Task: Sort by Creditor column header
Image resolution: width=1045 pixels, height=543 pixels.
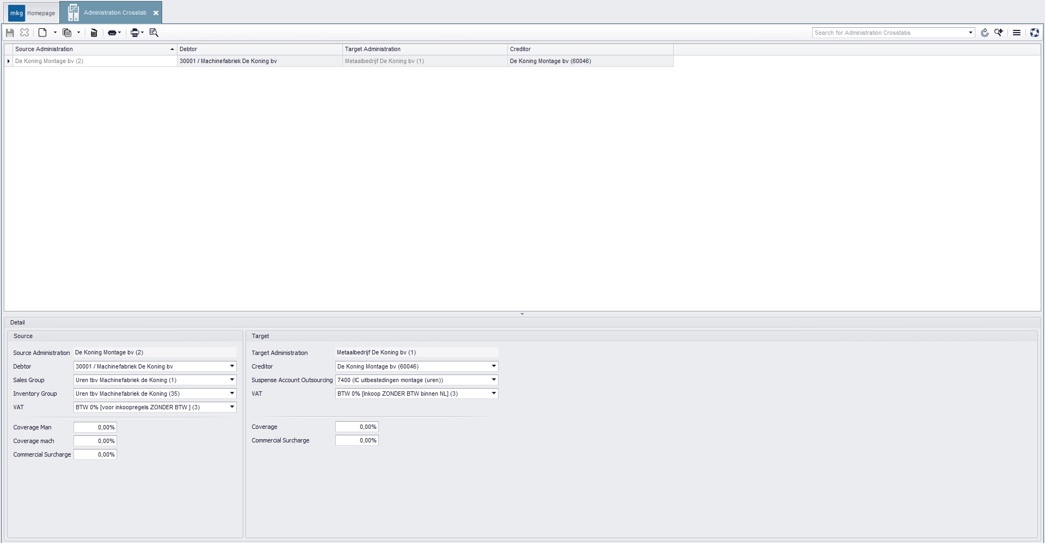Action: coord(590,49)
